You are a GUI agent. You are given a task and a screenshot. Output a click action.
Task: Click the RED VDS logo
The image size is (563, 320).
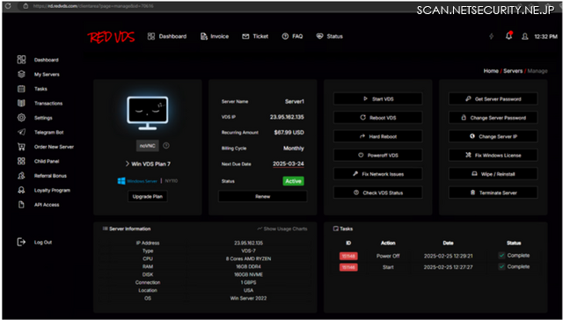coord(111,37)
